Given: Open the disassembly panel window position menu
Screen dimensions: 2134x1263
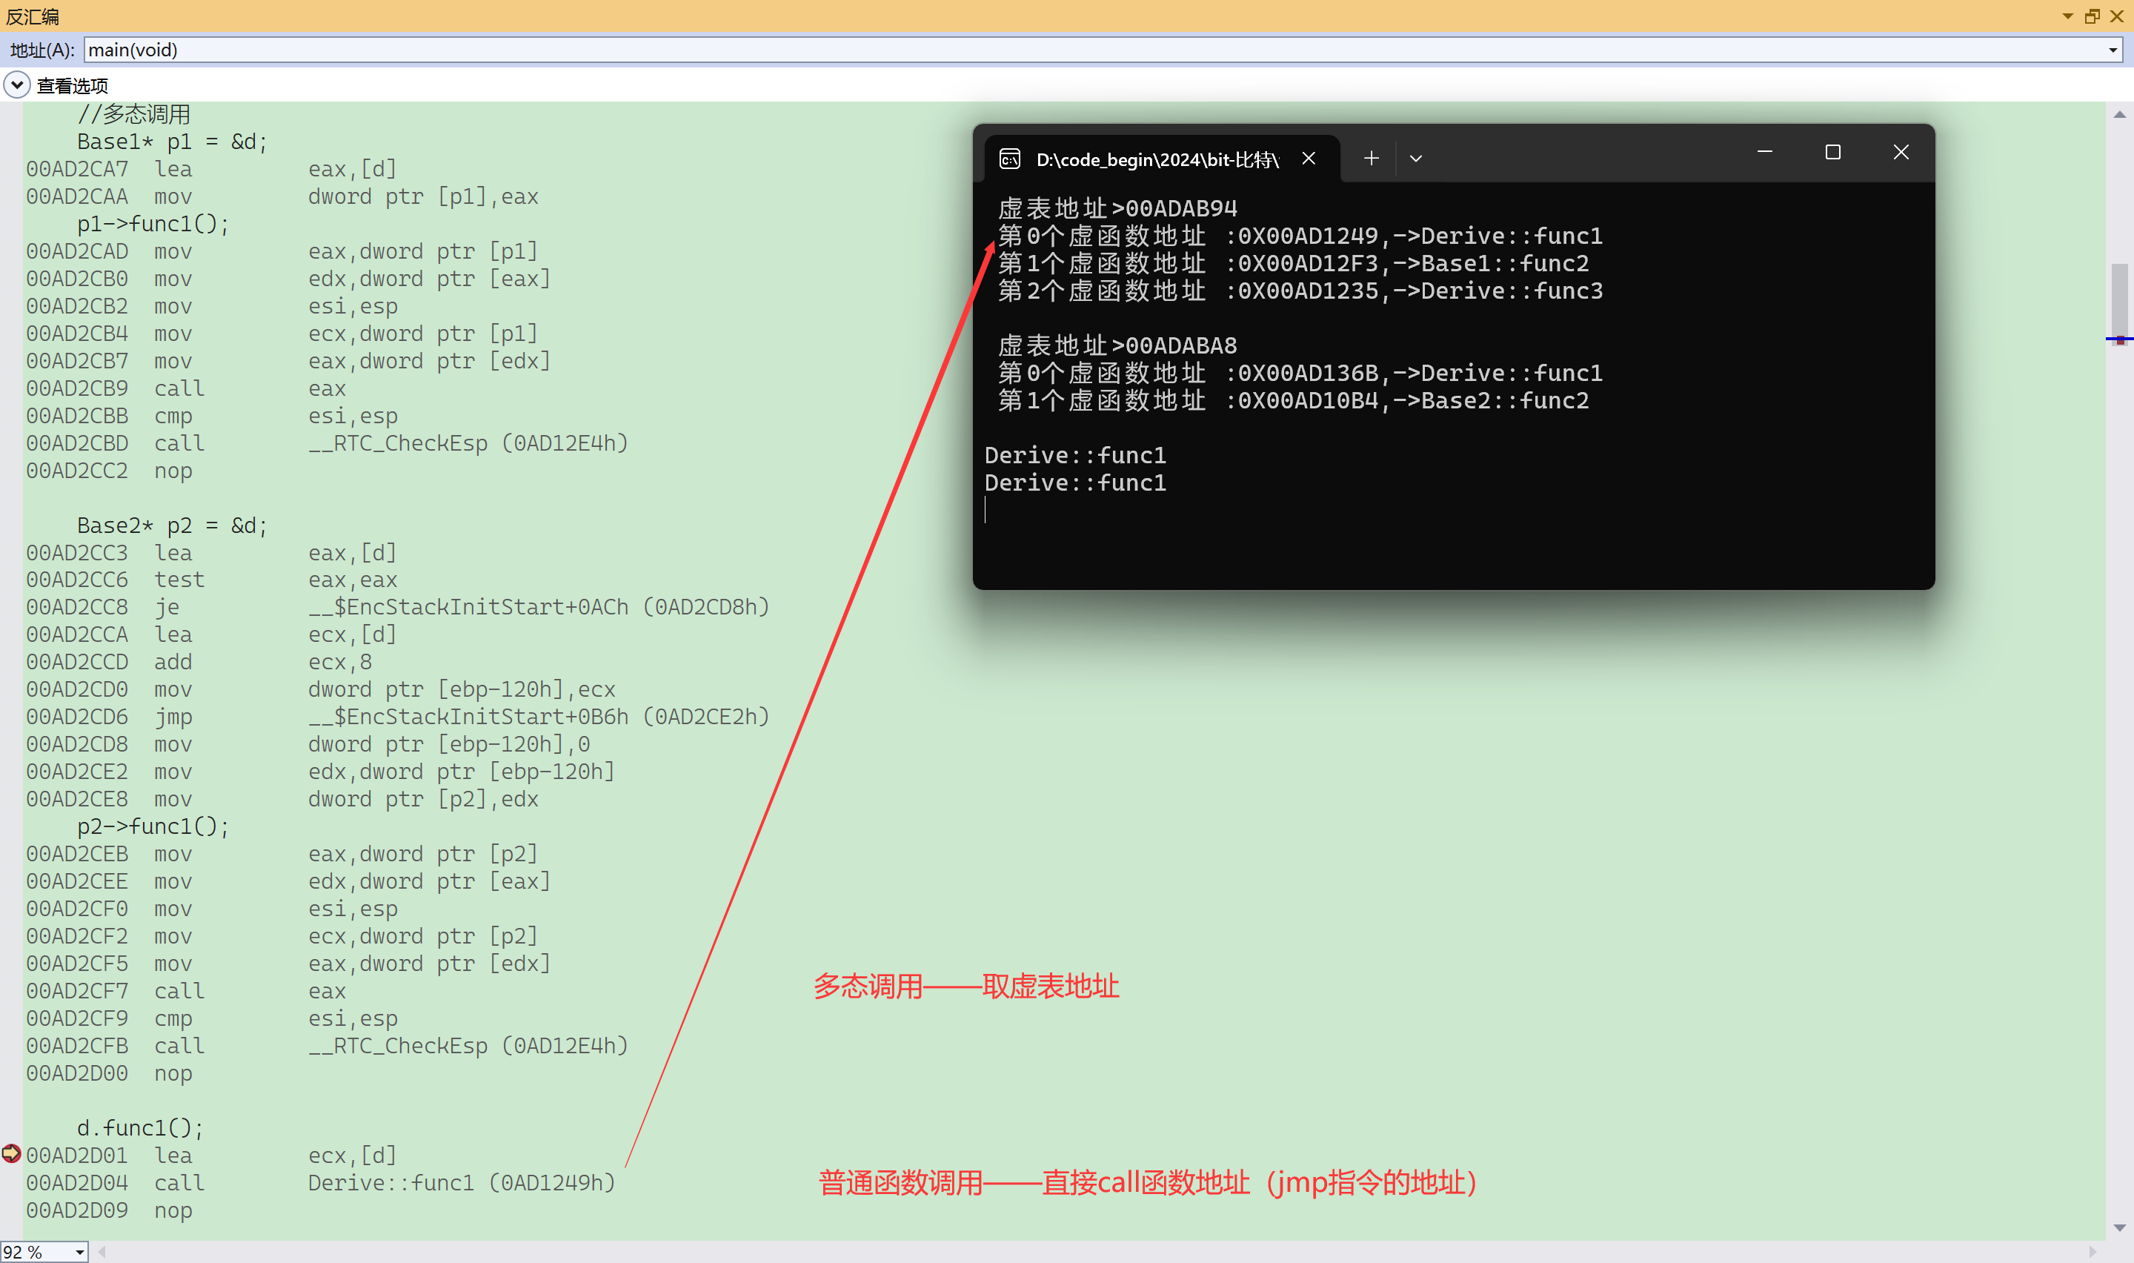Looking at the screenshot, I should point(2067,16).
